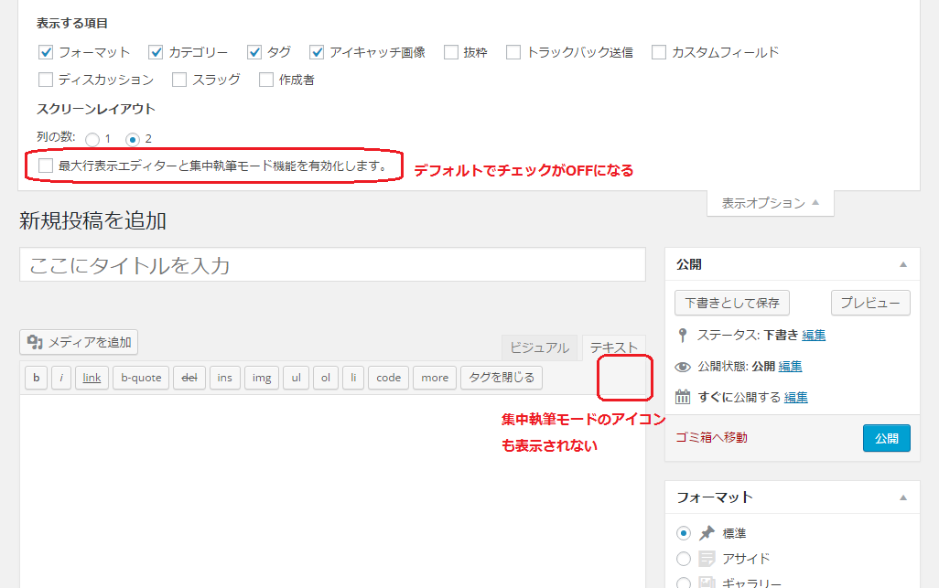The image size is (939, 588).
Task: Open the 編集 link beside ステータス: 下書き
Action: [x=813, y=335]
